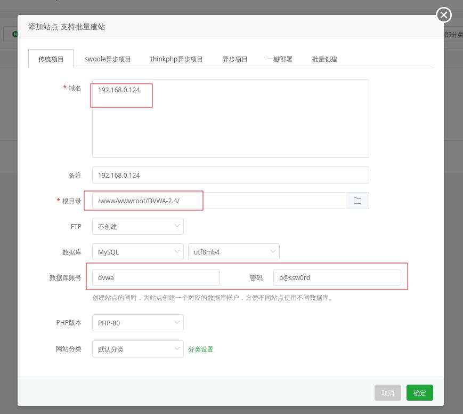Select the 一键部署 tab
Viewport: 463px width, 414px height.
point(280,59)
